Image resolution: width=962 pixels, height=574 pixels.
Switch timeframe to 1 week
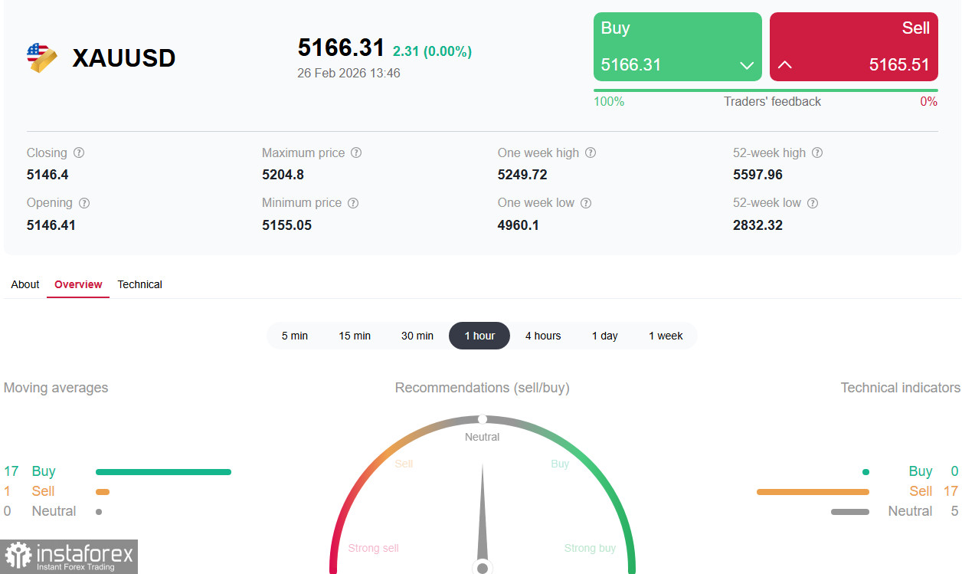(x=666, y=336)
